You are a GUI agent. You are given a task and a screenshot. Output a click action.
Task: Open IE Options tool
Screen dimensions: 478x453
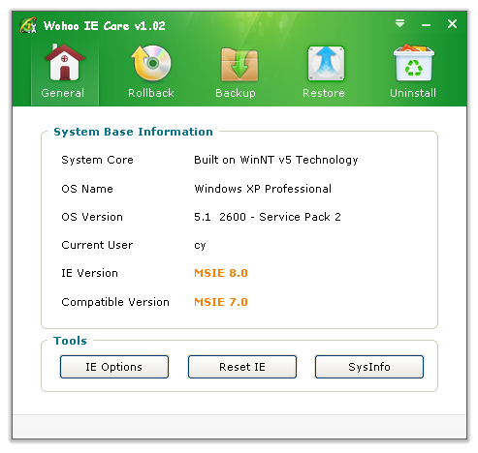pos(114,367)
